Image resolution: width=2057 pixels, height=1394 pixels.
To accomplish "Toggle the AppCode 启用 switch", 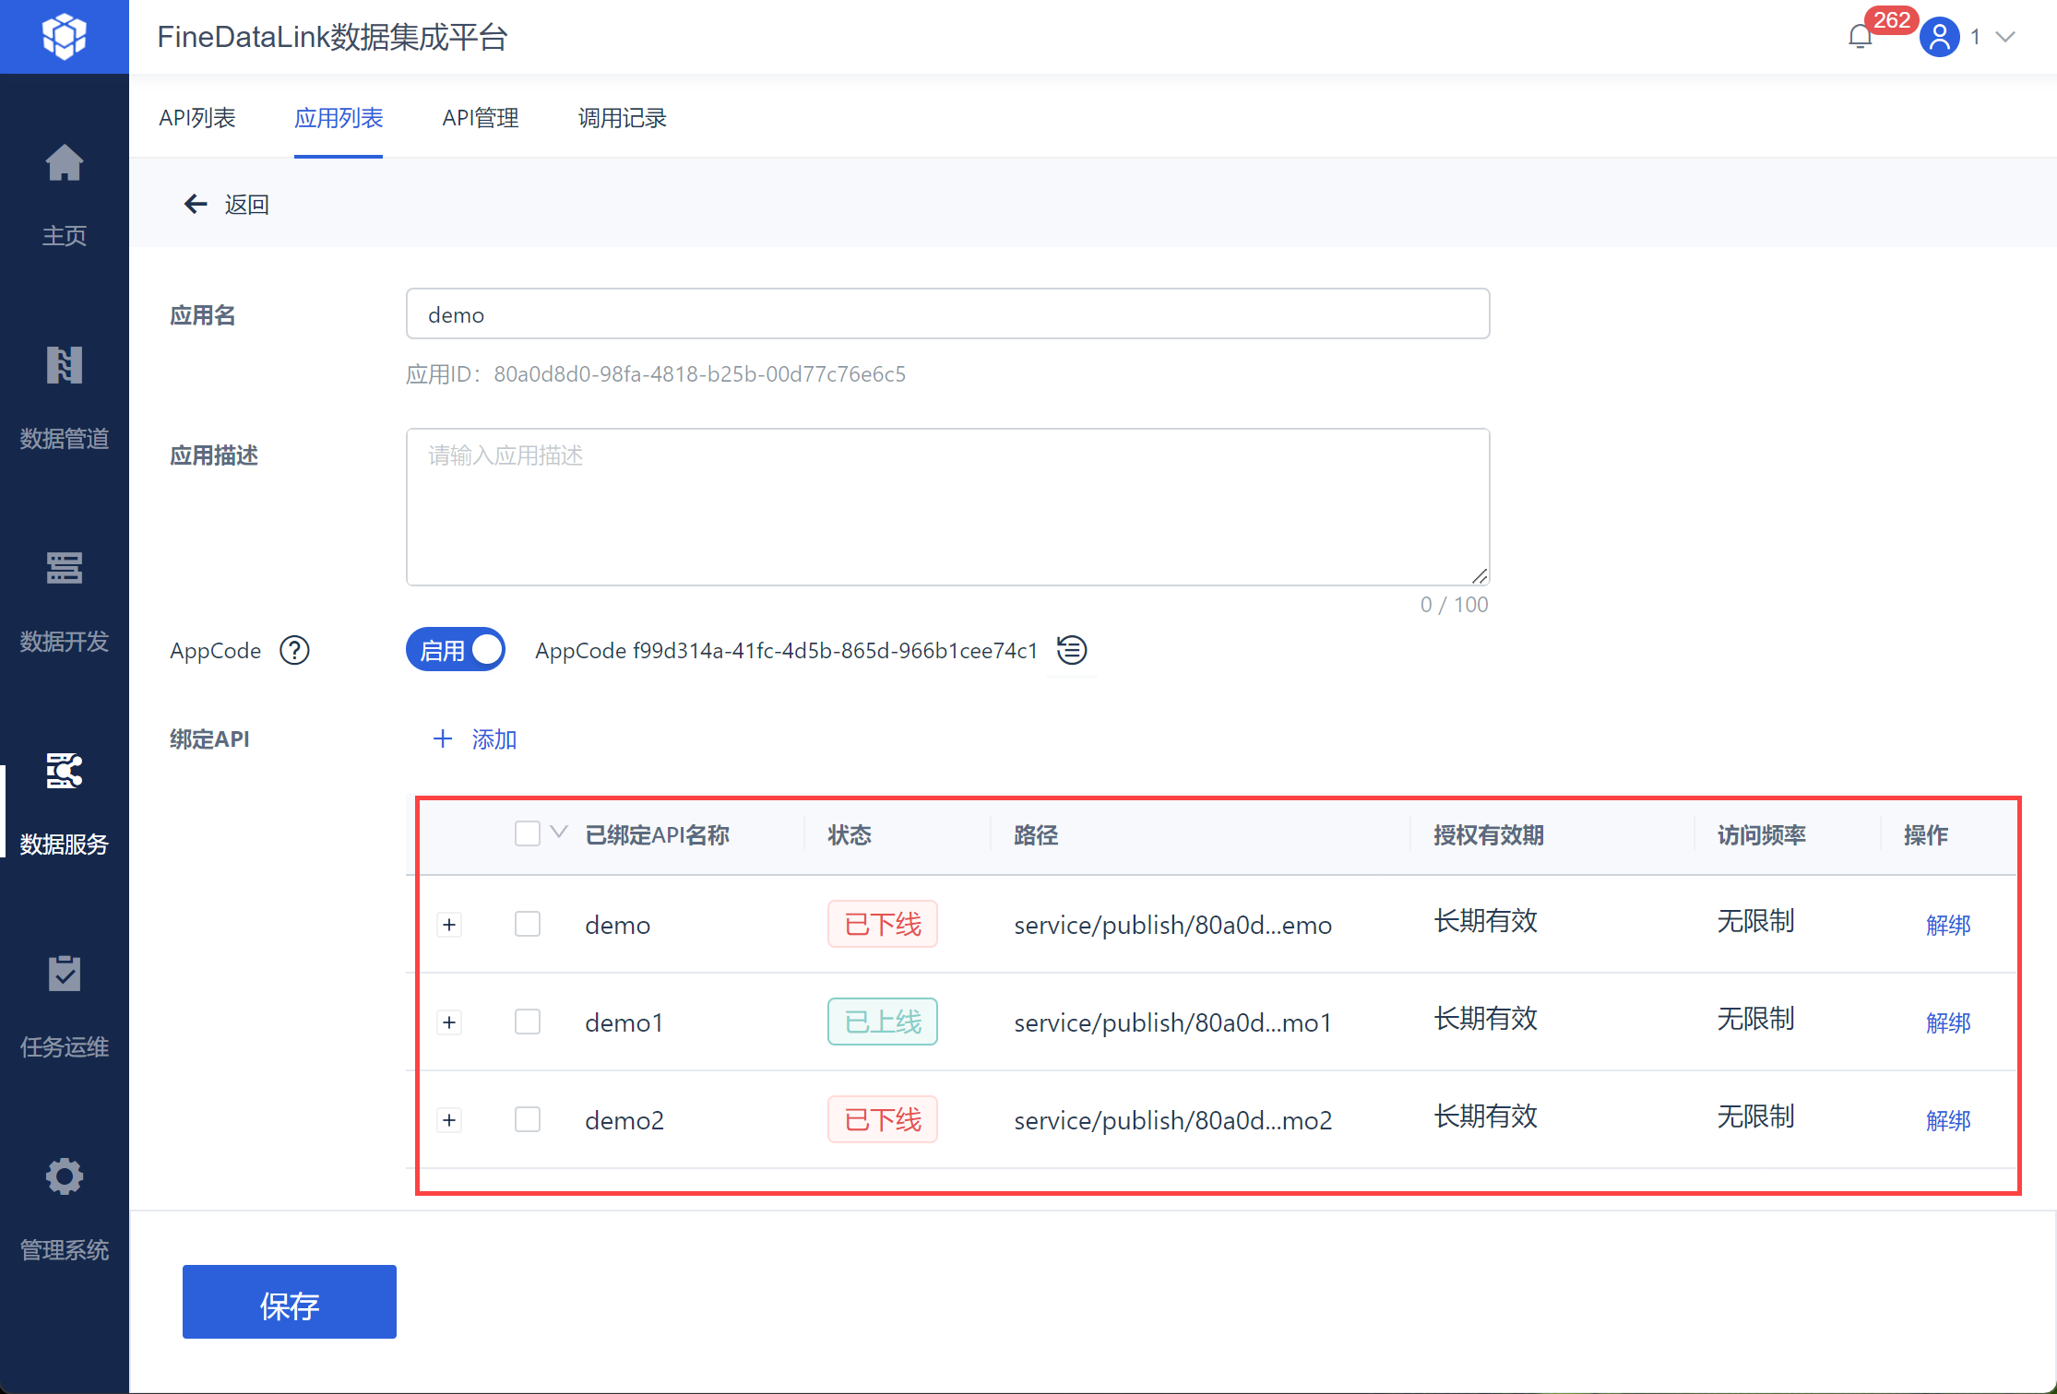I will click(456, 650).
